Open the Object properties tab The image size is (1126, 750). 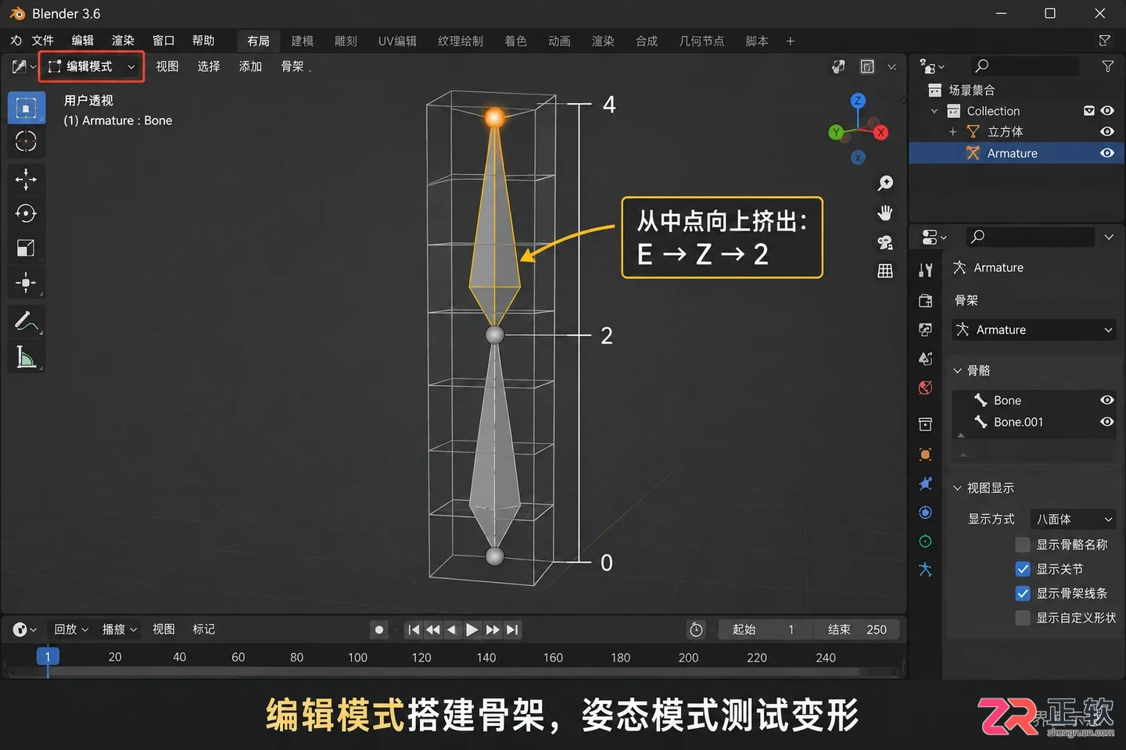pyautogui.click(x=926, y=455)
